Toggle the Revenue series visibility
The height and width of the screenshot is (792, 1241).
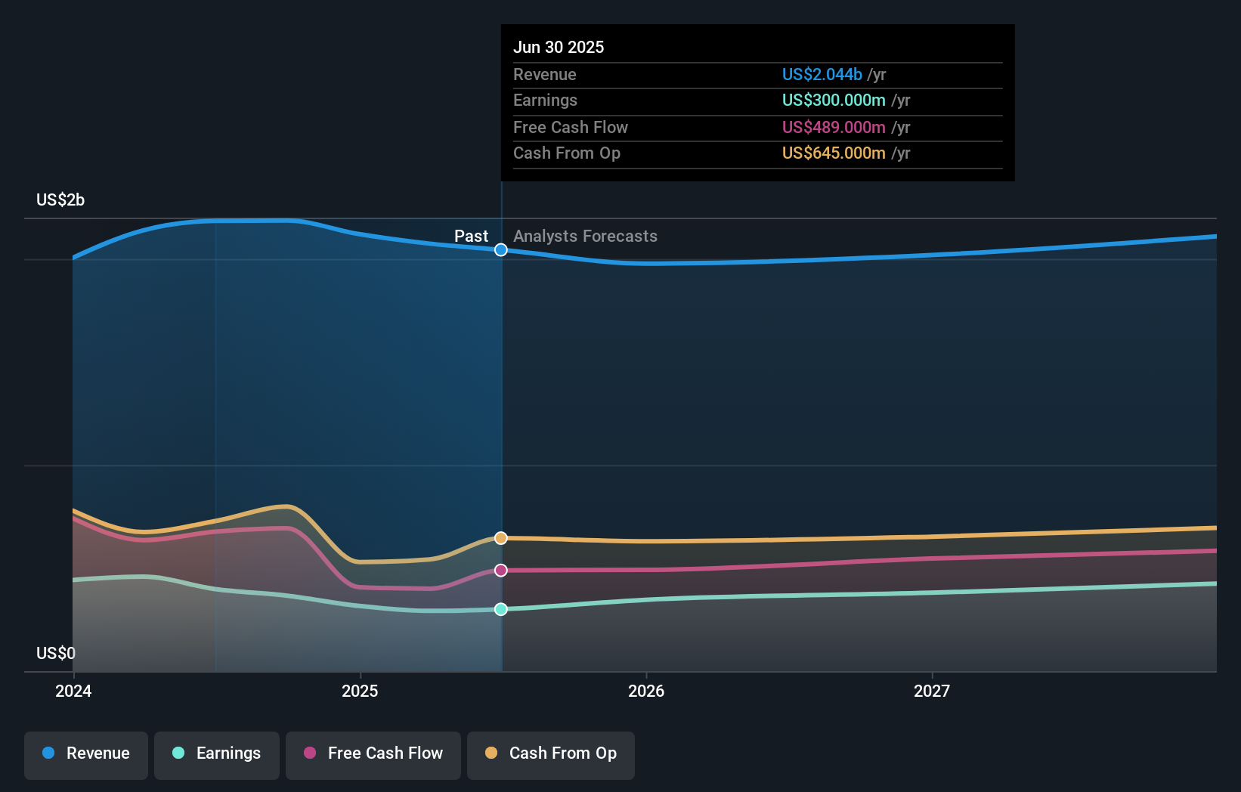(x=85, y=753)
